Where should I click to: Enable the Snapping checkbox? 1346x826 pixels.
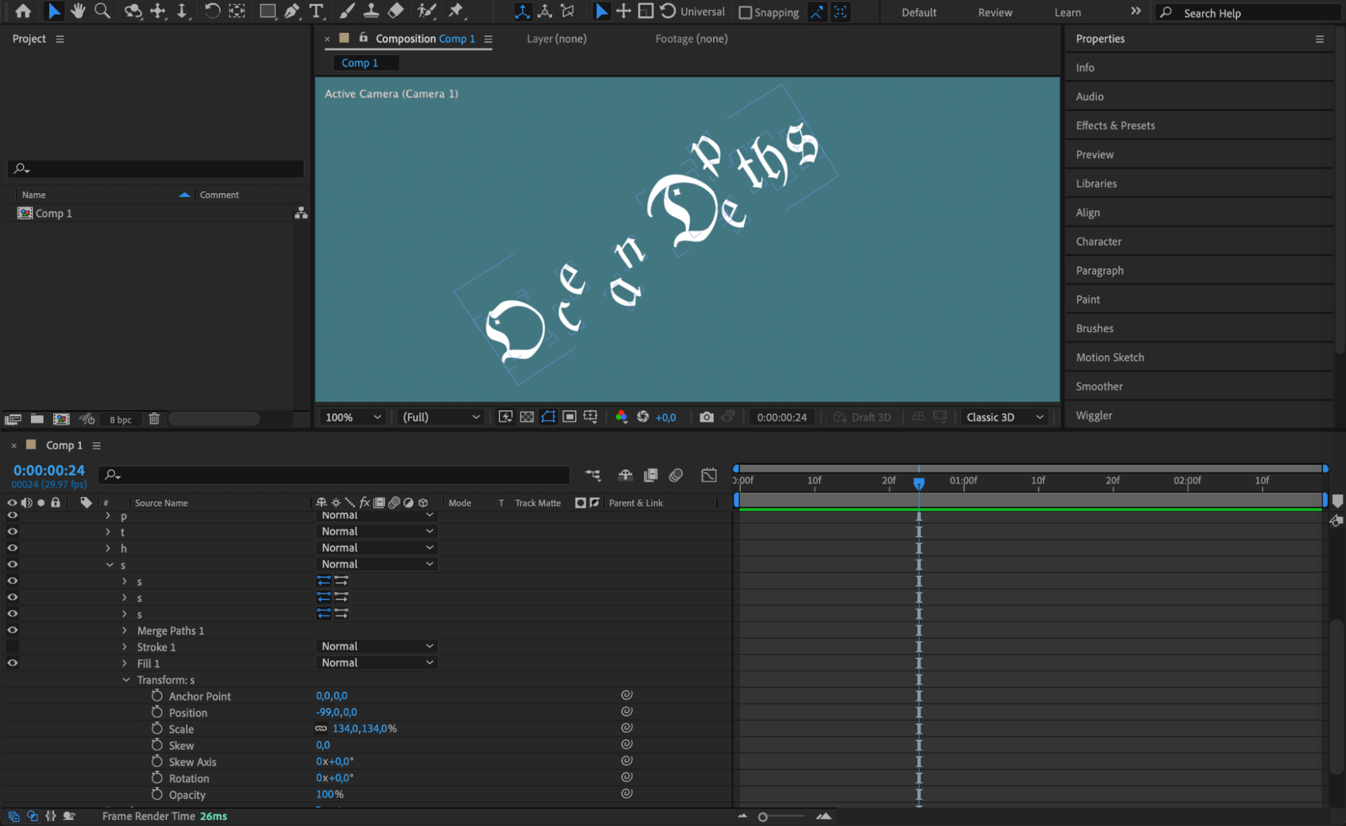745,12
